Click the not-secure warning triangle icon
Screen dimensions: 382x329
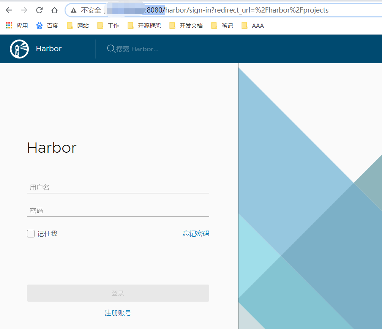coord(74,10)
